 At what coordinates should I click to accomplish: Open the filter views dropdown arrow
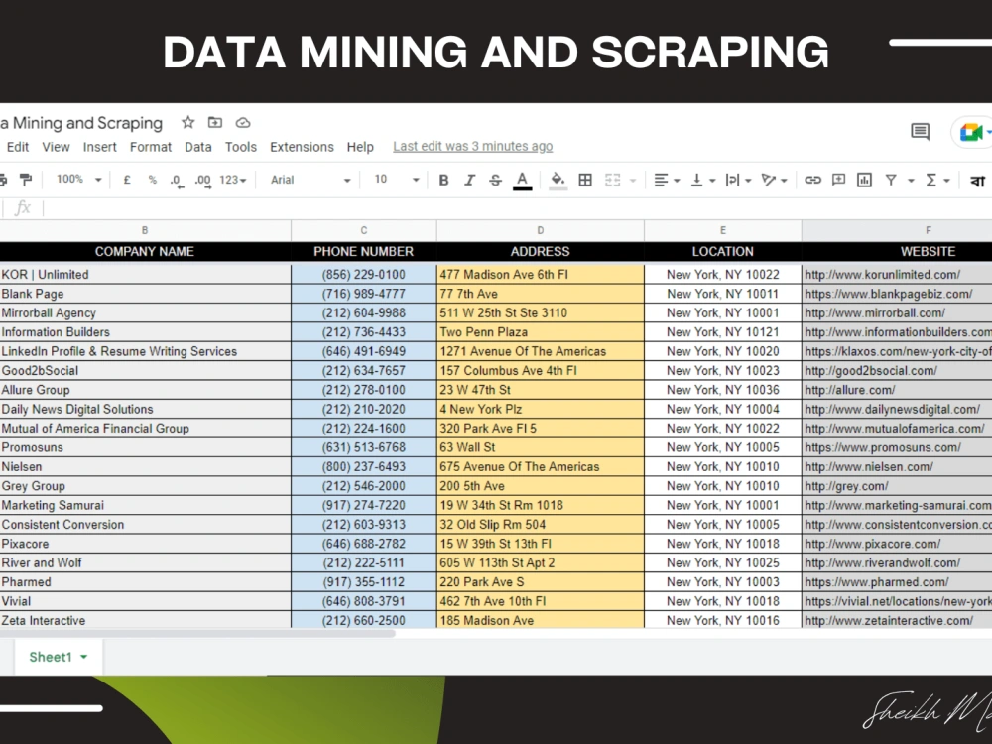pyautogui.click(x=911, y=181)
